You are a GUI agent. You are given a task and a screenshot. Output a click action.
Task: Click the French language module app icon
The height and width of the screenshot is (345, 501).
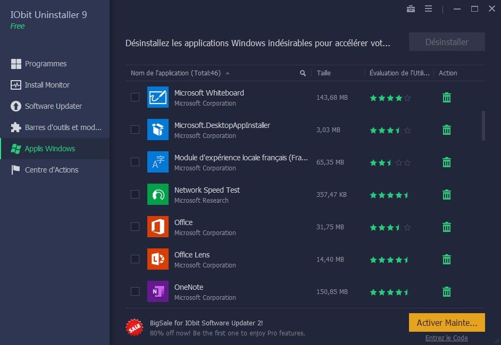(x=158, y=162)
